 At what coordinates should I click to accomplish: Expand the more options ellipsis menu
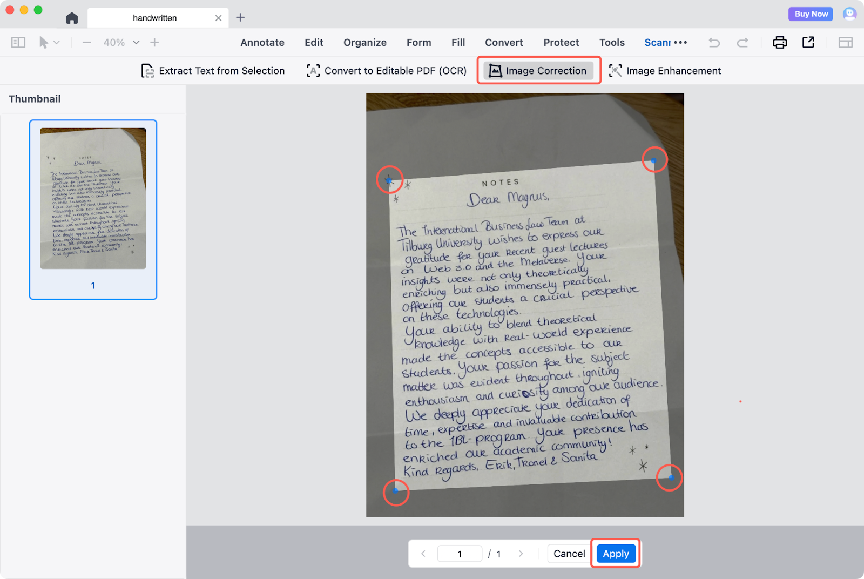(680, 42)
